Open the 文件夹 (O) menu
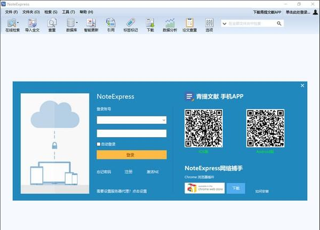The height and width of the screenshot is (230, 320). pyautogui.click(x=31, y=12)
